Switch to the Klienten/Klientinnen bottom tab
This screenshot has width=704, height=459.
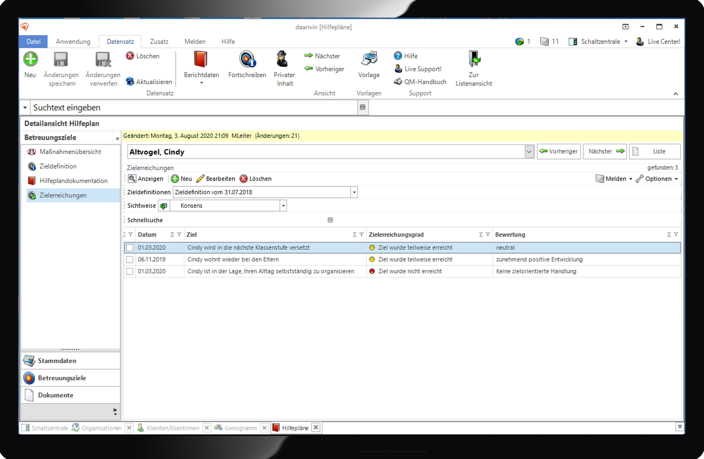tap(169, 428)
